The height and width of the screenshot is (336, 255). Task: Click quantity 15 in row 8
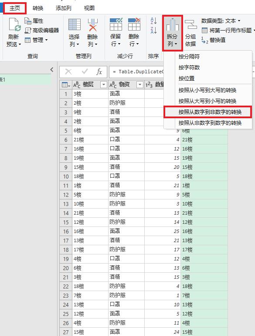pos(163,158)
